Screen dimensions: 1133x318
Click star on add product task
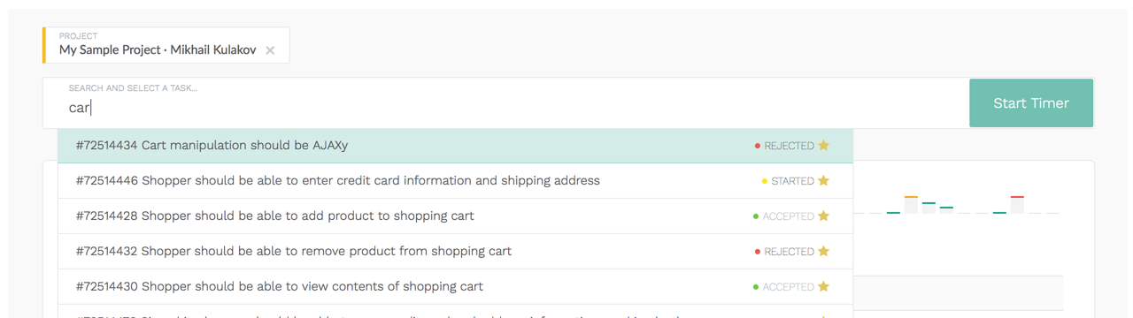click(823, 216)
